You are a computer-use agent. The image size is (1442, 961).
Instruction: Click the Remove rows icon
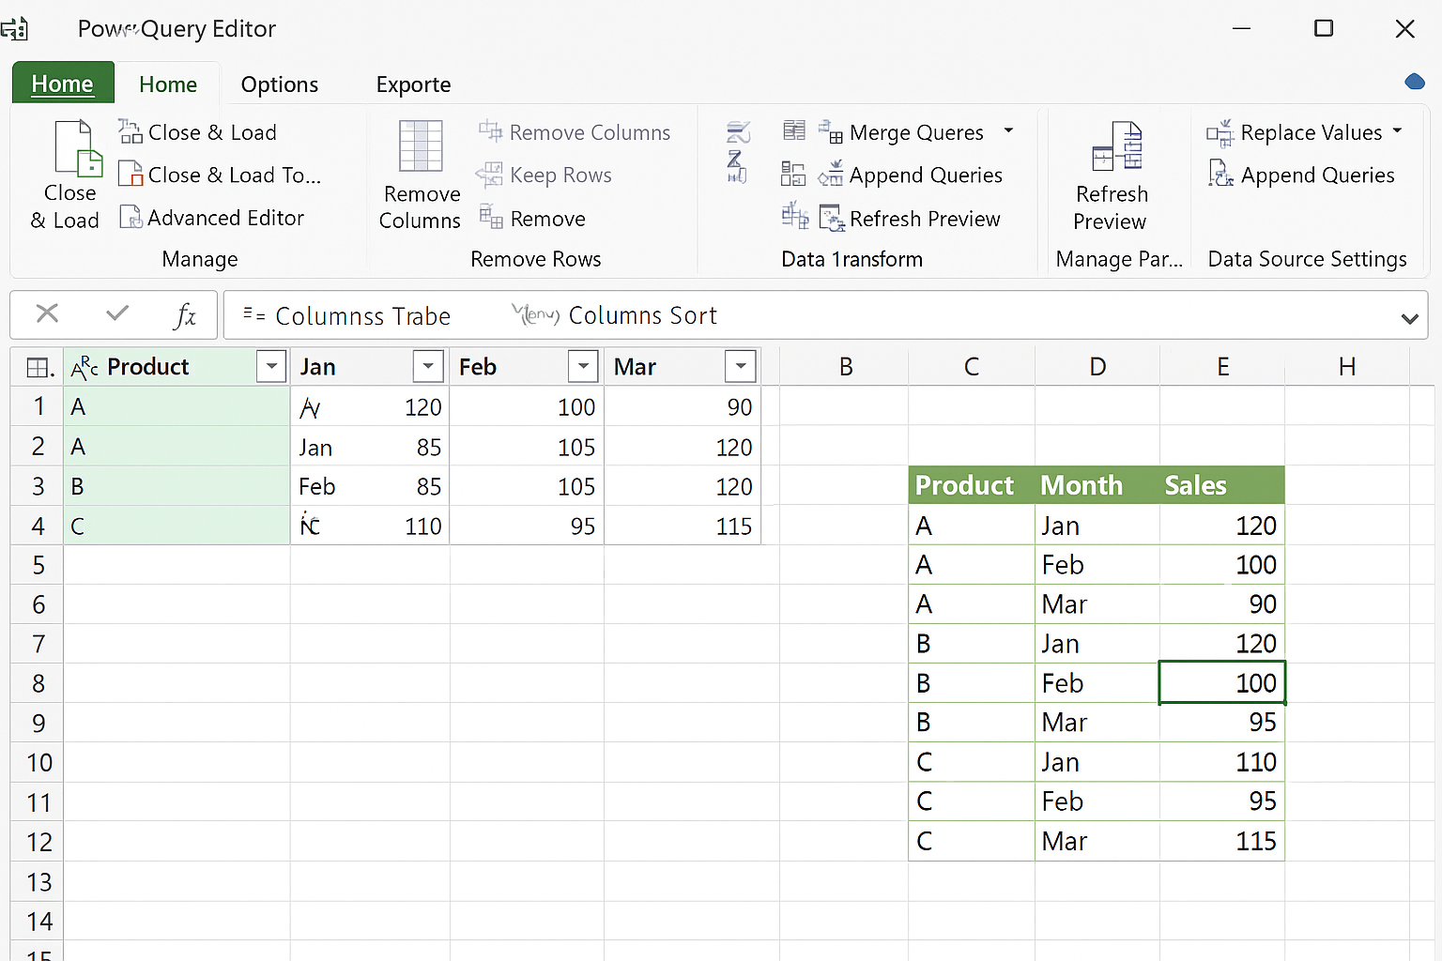coord(491,216)
